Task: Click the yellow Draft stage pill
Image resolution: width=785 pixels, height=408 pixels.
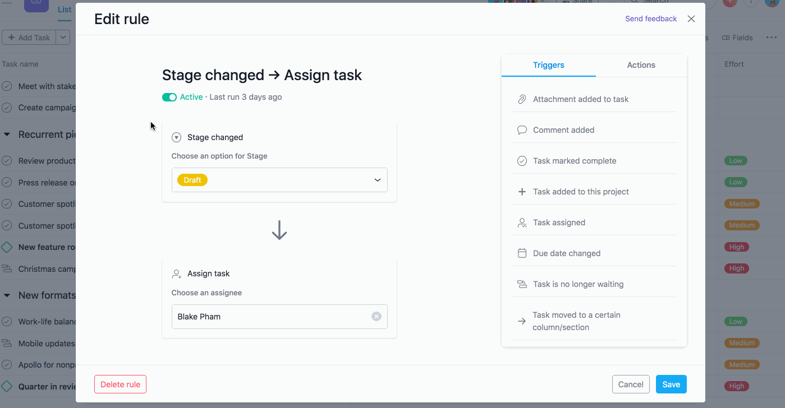Action: tap(192, 180)
